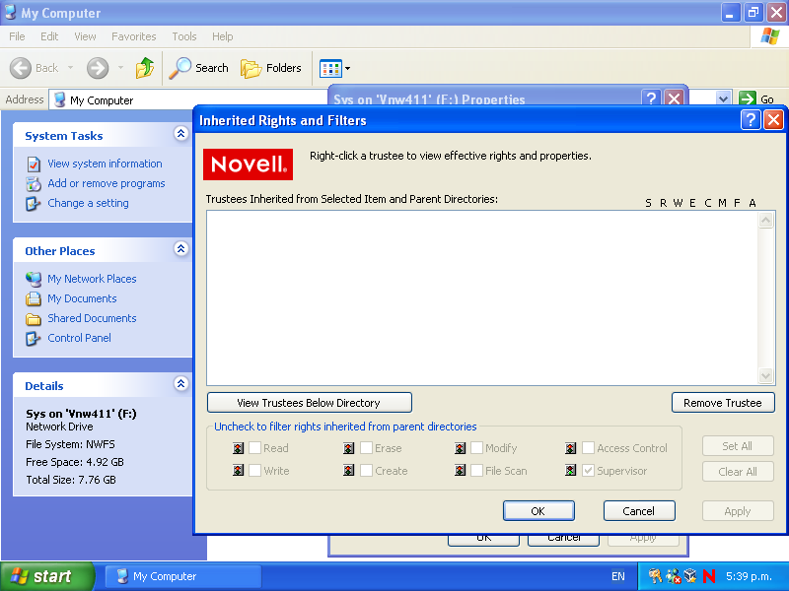Collapse the Other Places panel
789x591 pixels.
click(x=181, y=249)
